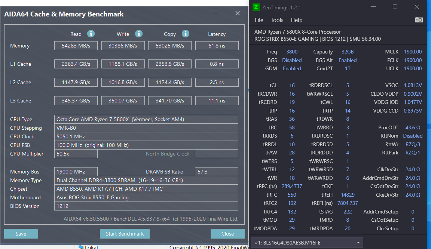The height and width of the screenshot is (249, 431).
Task: Close AIDA64 window via X button
Action: [x=238, y=13]
